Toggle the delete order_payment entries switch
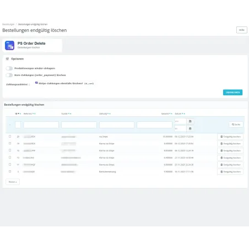Image resolution: width=249 pixels, height=249 pixels. 9,75
